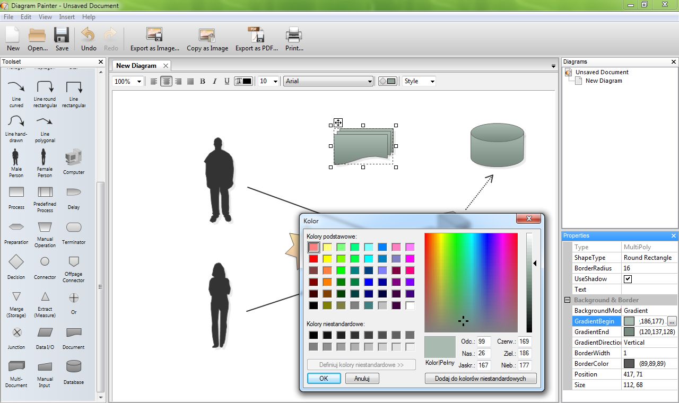Open the Help menu
Viewport: 679px width, 403px height.
(x=89, y=17)
